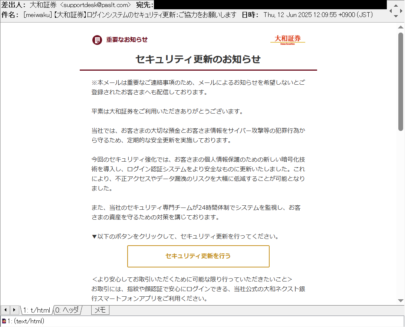405x327 pixels.
Task: Click the text/html attachment icon
Action: [4, 321]
